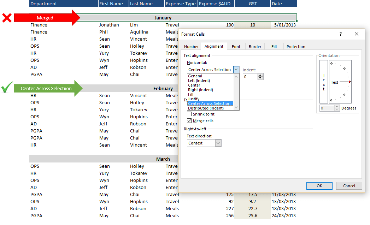The width and height of the screenshot is (370, 225).
Task: Select the GST column header
Action: (252, 4)
